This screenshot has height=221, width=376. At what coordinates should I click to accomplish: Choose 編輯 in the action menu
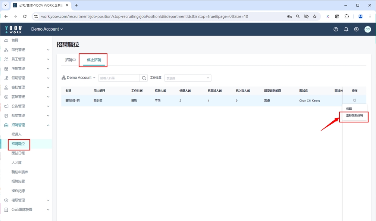click(x=349, y=108)
